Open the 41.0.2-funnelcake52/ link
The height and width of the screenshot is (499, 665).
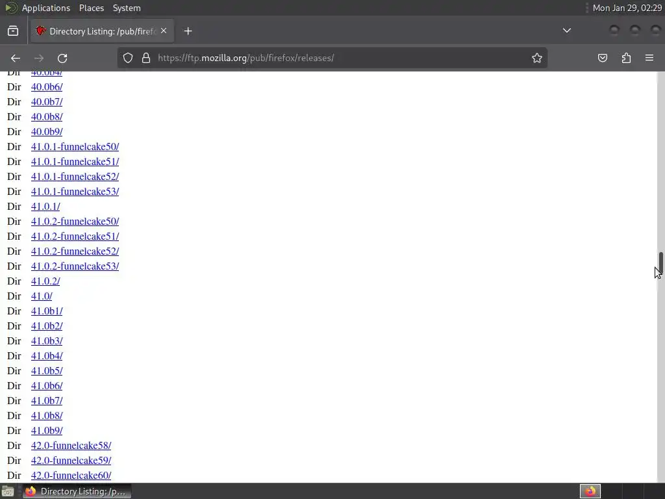coord(75,251)
